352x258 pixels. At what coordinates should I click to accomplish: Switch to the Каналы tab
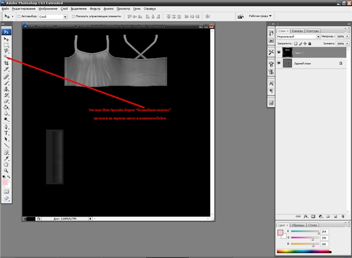click(x=298, y=31)
